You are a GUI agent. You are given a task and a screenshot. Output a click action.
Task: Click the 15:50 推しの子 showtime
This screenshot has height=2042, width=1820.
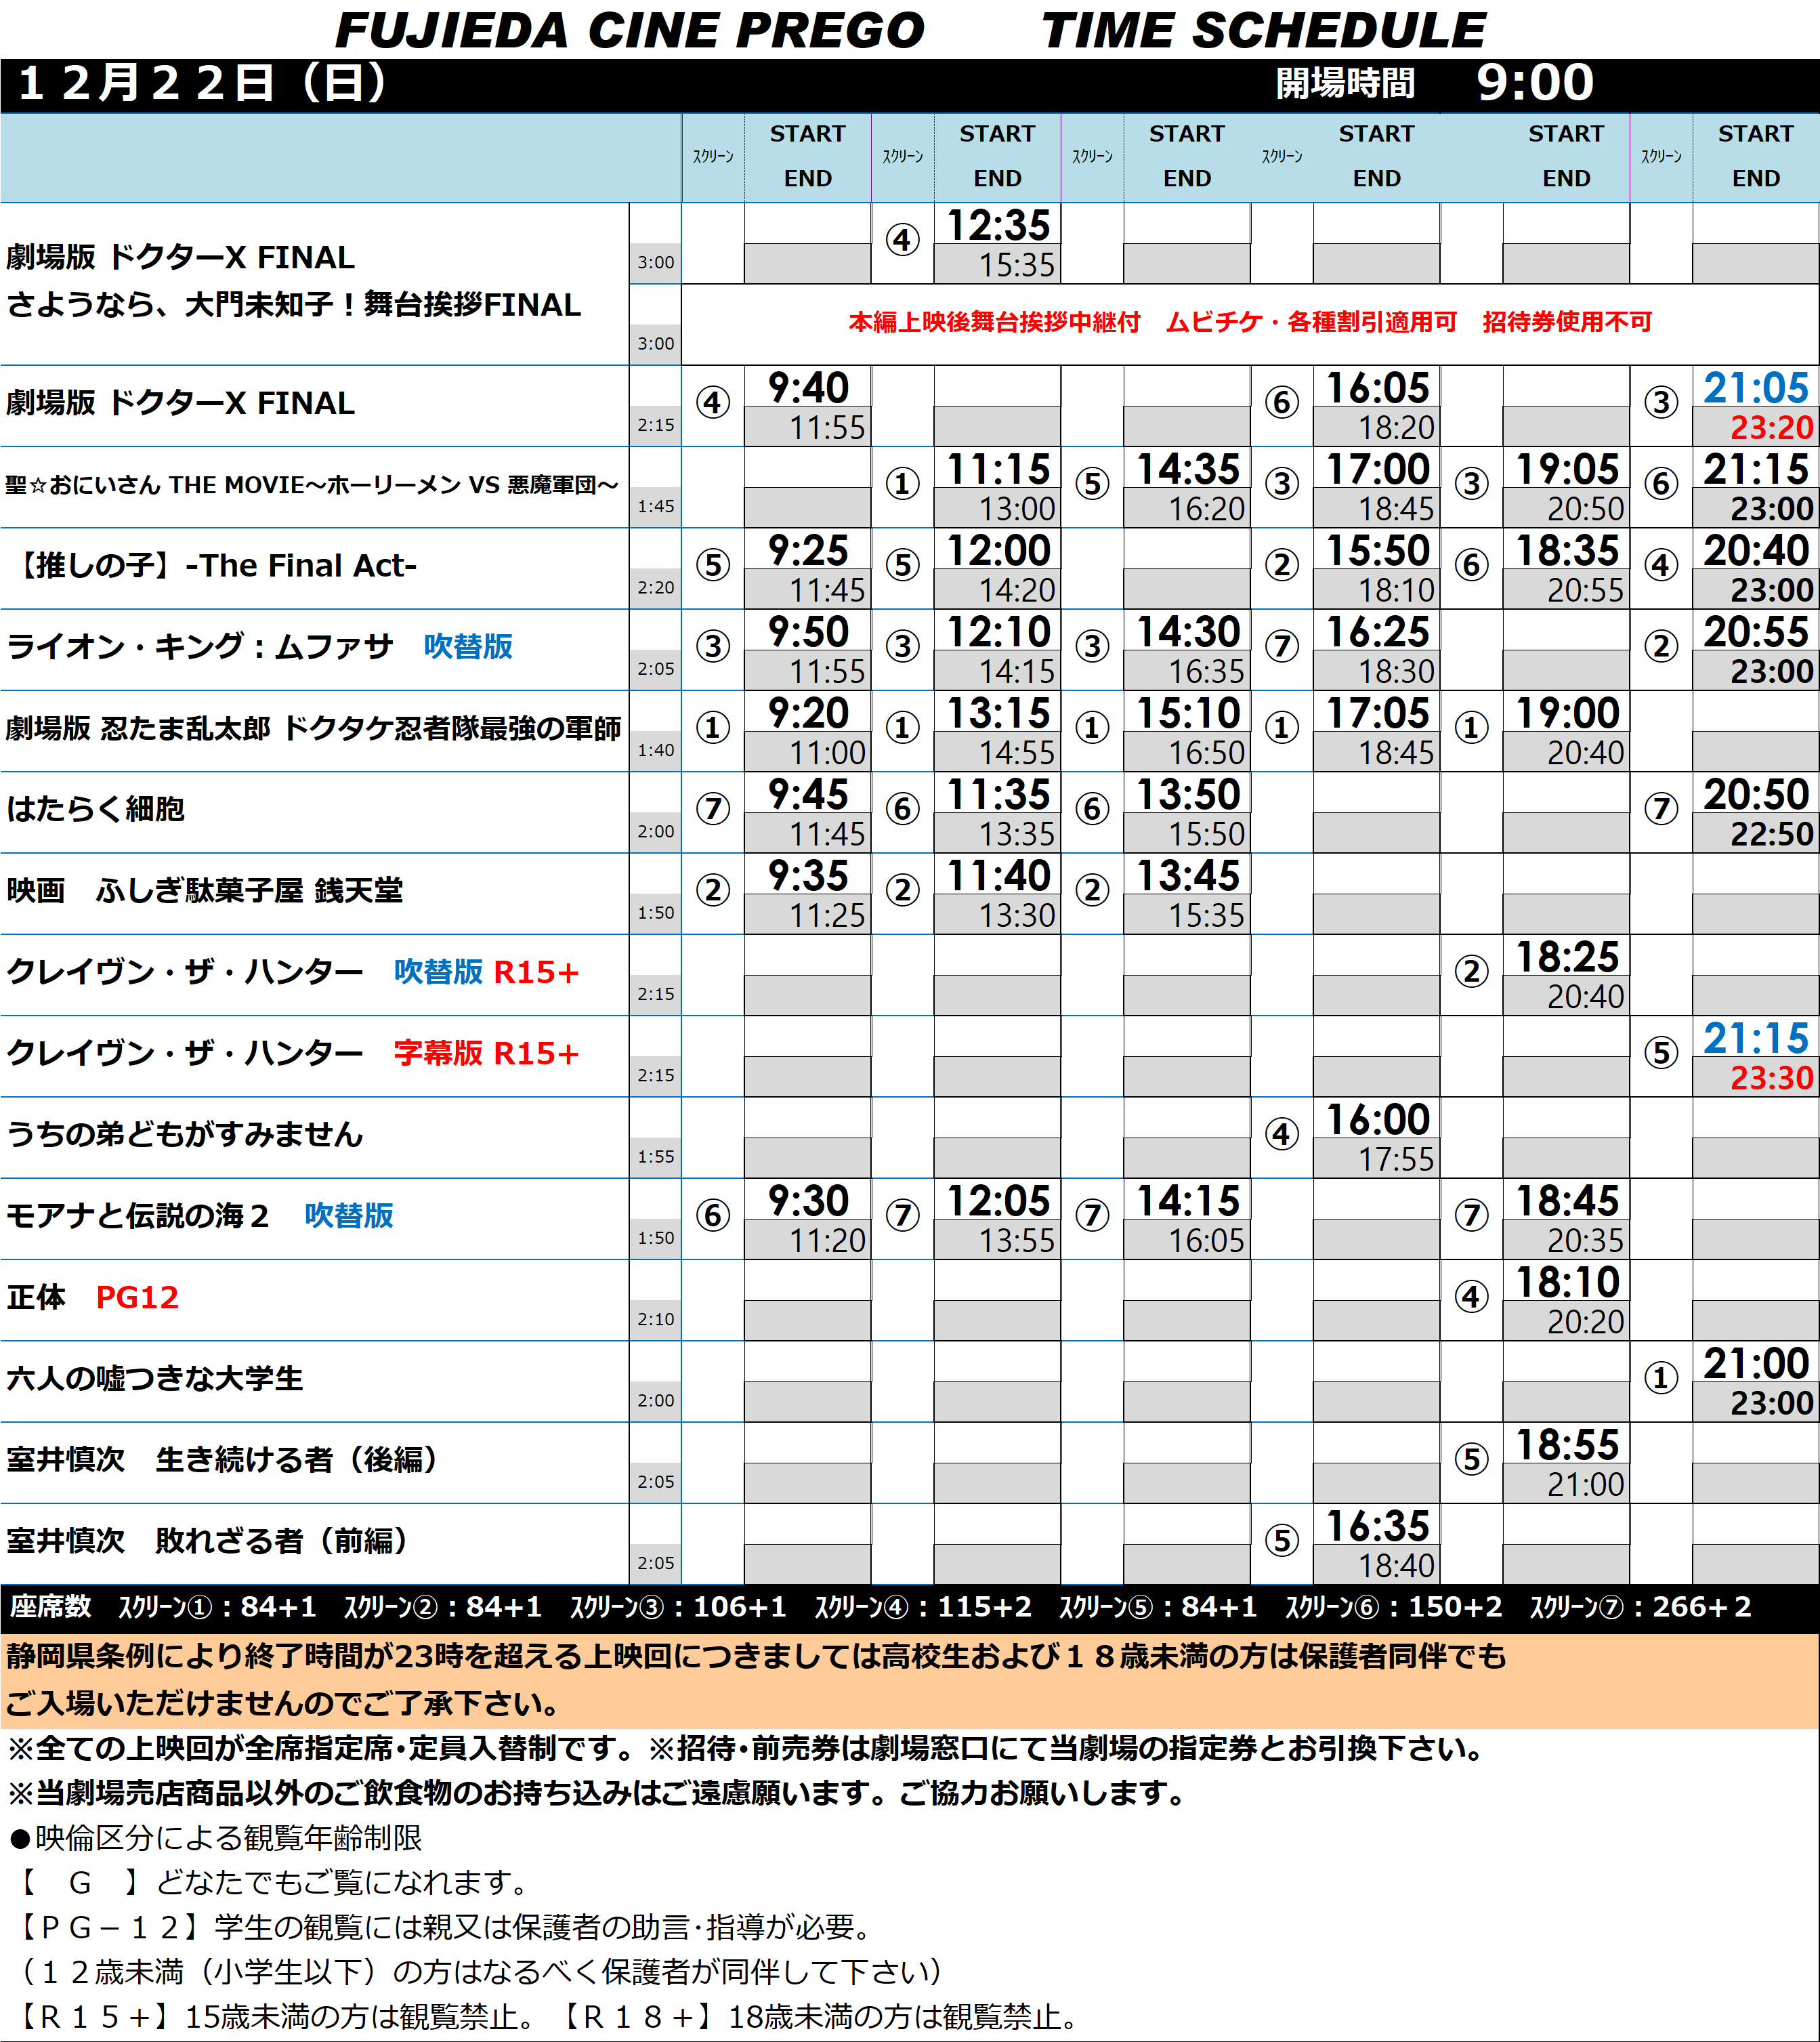(x=1377, y=550)
